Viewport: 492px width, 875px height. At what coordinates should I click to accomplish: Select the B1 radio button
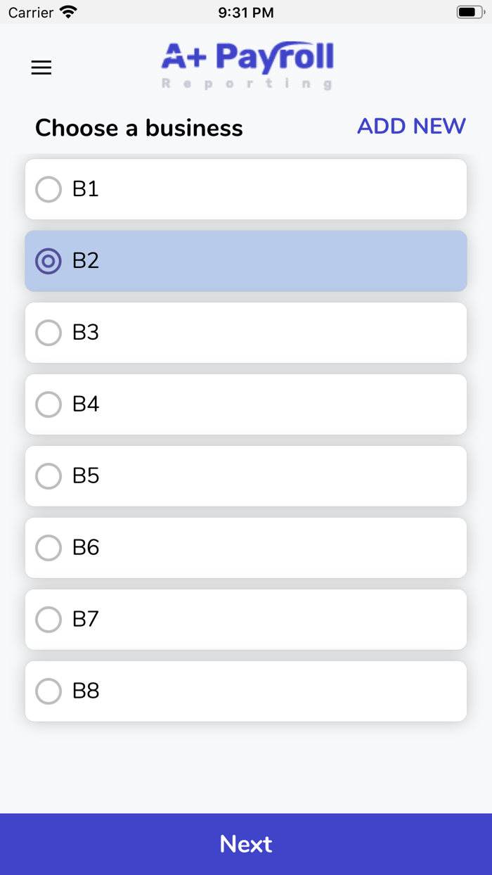click(48, 189)
